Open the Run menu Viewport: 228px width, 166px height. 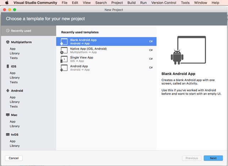[143, 2]
